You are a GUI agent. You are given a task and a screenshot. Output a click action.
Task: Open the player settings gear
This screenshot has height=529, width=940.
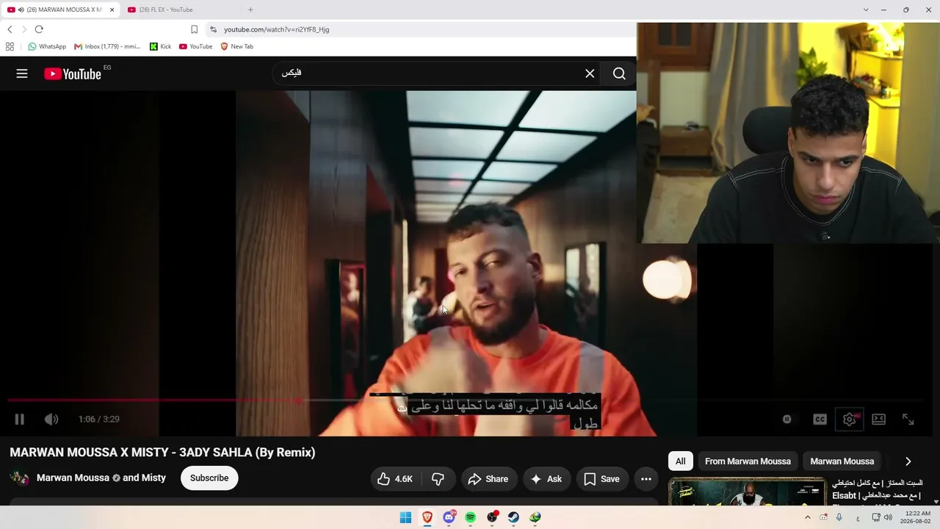(849, 419)
